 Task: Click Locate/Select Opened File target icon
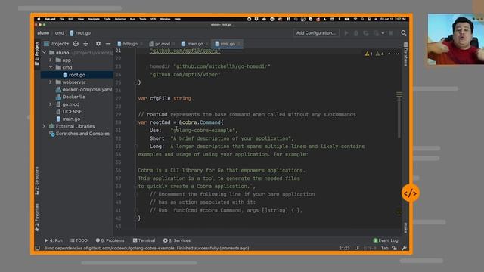pyautogui.click(x=76, y=44)
